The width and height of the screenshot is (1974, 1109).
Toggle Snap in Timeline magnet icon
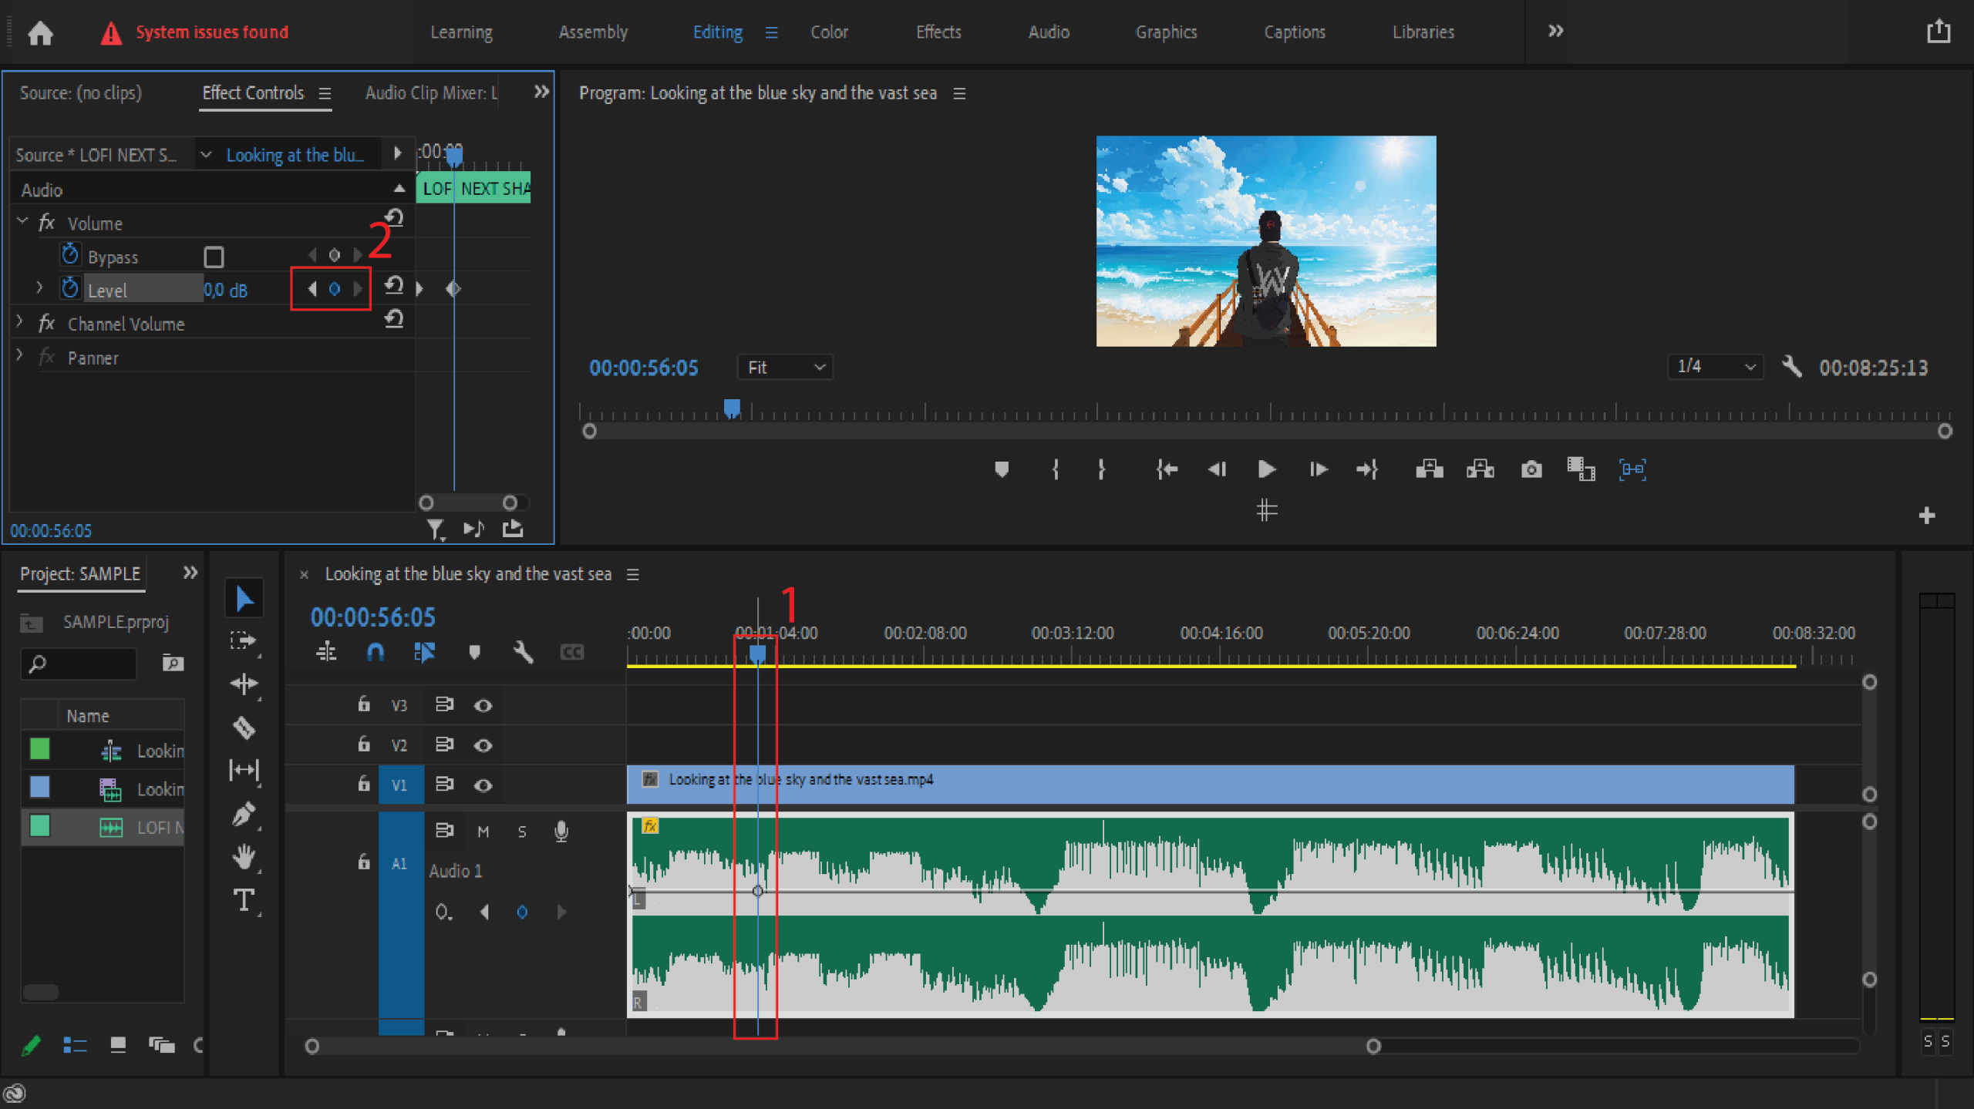[375, 653]
